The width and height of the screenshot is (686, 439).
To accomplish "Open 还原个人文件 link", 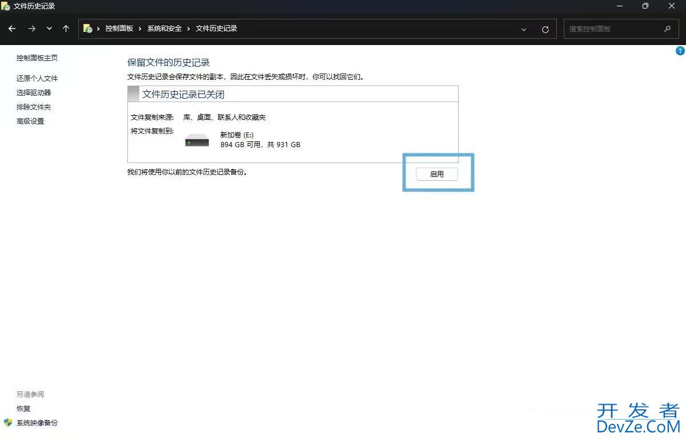I will coord(37,79).
